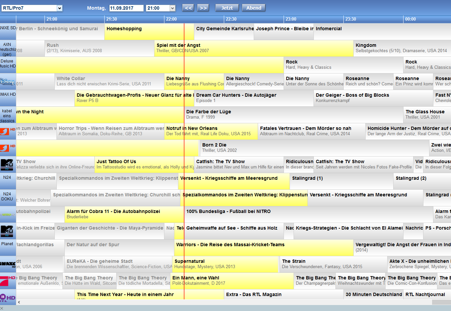Click the 22:00 timeline marker
The height and width of the screenshot is (311, 451).
click(x=171, y=19)
